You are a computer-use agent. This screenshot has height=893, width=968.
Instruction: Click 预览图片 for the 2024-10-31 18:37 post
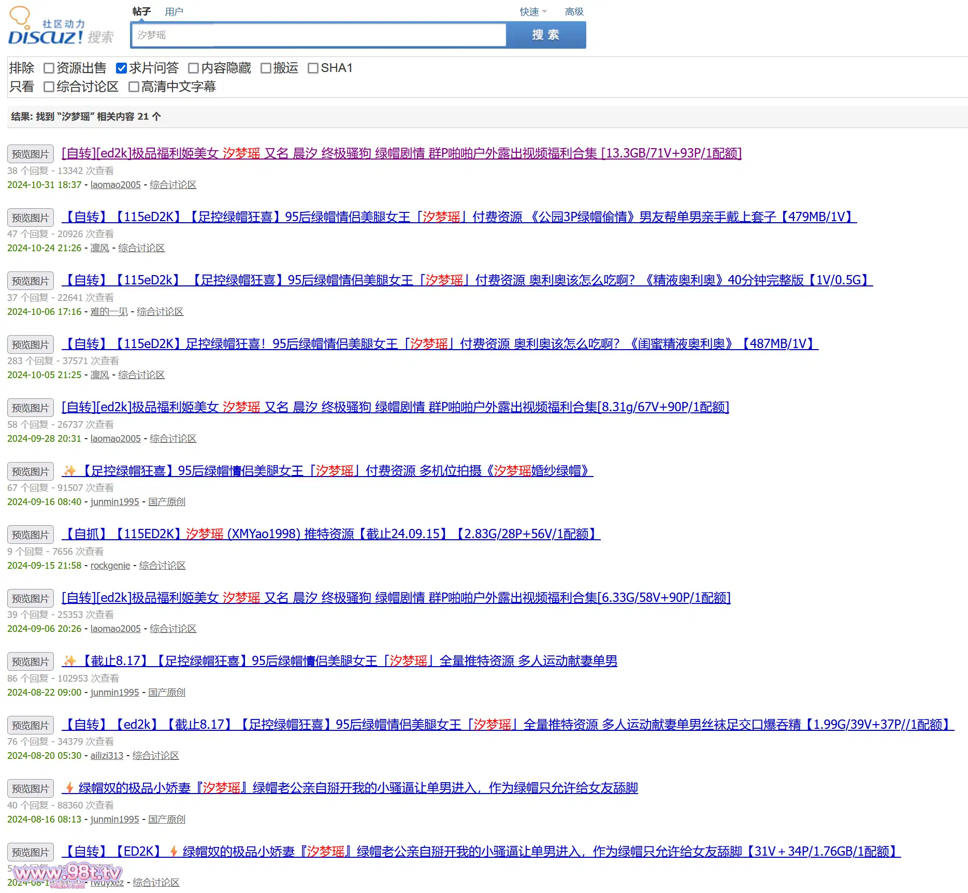31,154
